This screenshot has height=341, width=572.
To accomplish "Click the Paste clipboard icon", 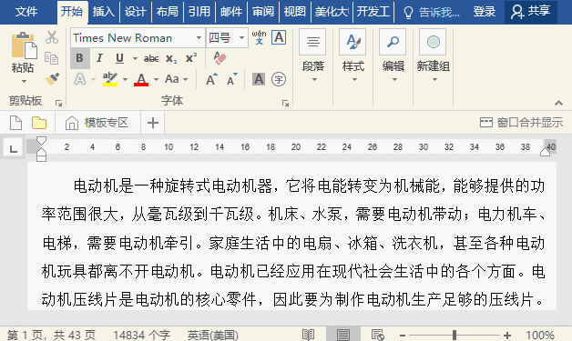I will [x=24, y=45].
